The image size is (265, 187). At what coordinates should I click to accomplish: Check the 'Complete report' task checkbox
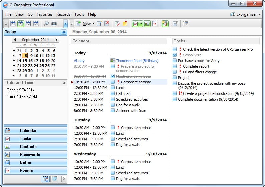pyautogui.click(x=175, y=66)
